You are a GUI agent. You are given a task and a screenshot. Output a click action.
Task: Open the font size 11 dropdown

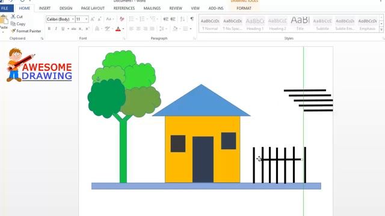[x=87, y=19]
